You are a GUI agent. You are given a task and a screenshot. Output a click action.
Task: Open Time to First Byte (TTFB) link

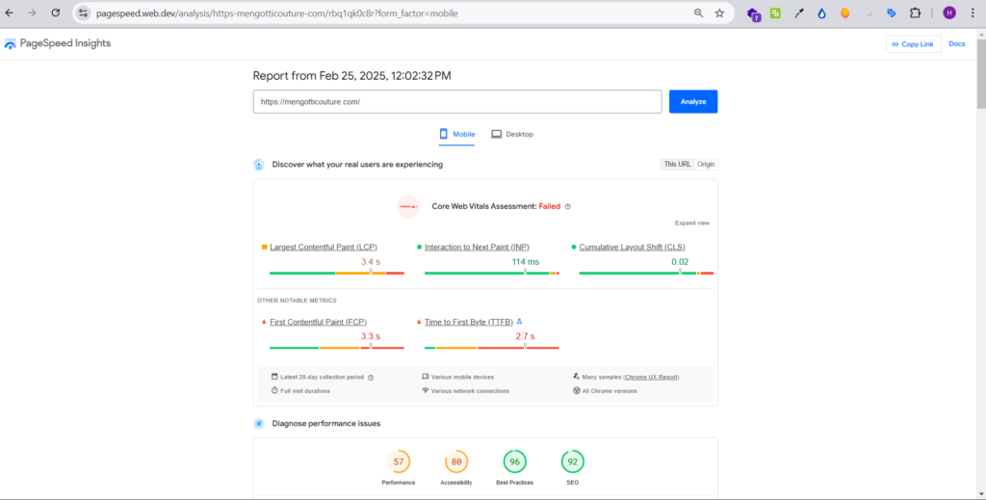469,322
